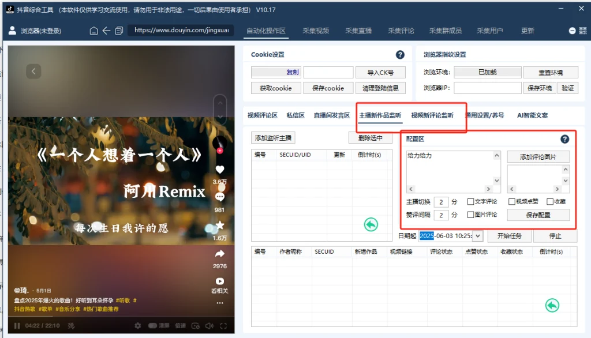591x338 pixels.
Task: Check the 图片评论 checkbox
Action: [470, 215]
